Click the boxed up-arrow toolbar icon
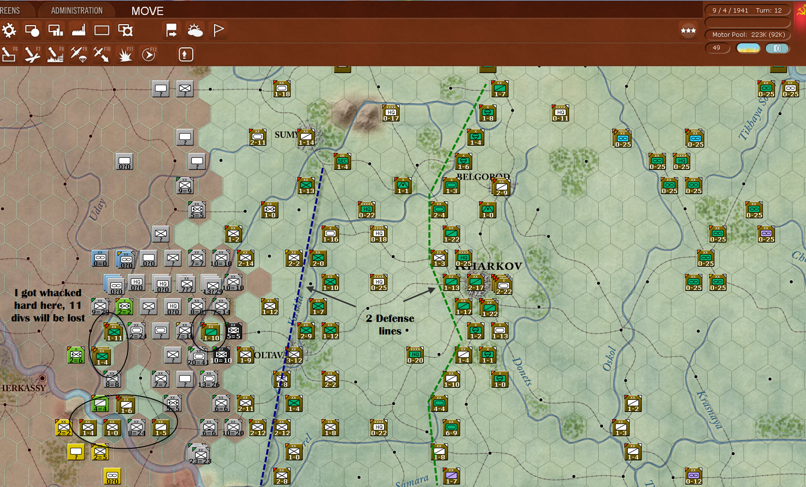Viewport: 806px width, 487px height. click(186, 54)
